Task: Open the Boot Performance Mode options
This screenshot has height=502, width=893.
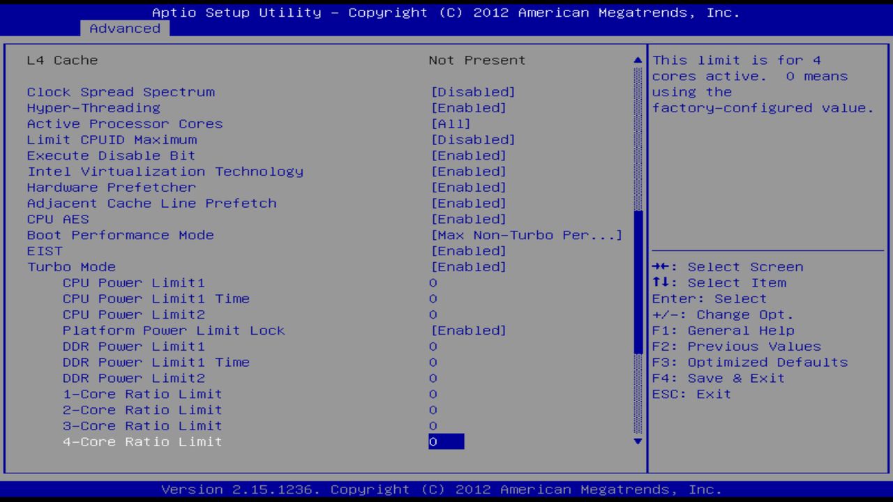Action: [526, 235]
